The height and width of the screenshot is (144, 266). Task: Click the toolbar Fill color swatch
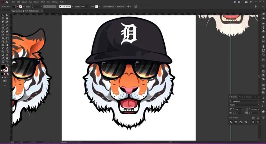(3, 67)
